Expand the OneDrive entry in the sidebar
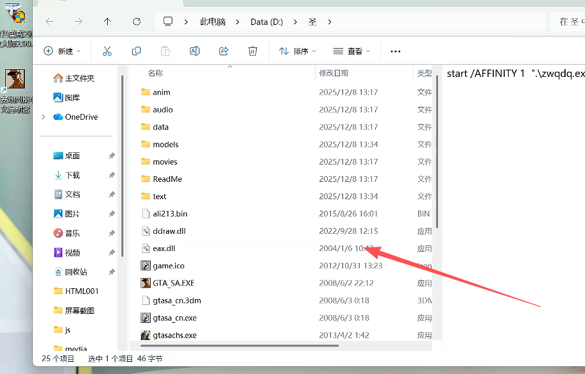Screen dimensions: 585x374 click(42, 117)
